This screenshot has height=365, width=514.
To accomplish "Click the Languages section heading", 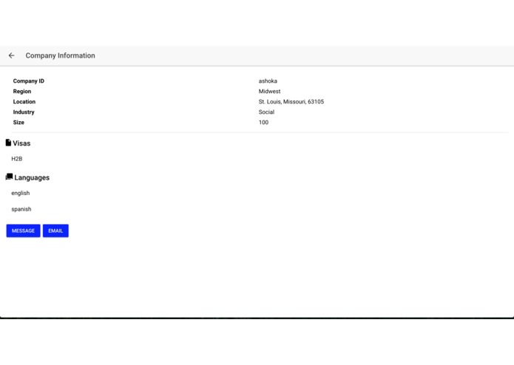I will pos(32,178).
